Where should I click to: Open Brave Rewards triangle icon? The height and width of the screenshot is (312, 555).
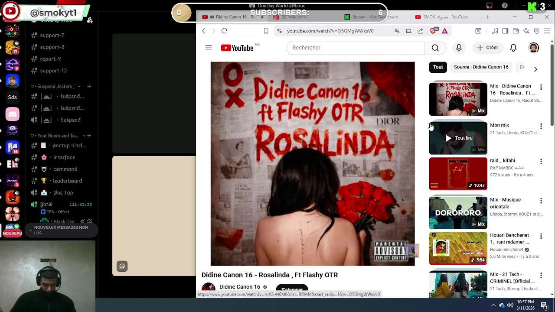(x=445, y=31)
